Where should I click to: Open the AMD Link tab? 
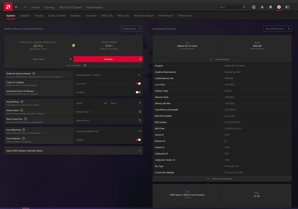(107, 16)
